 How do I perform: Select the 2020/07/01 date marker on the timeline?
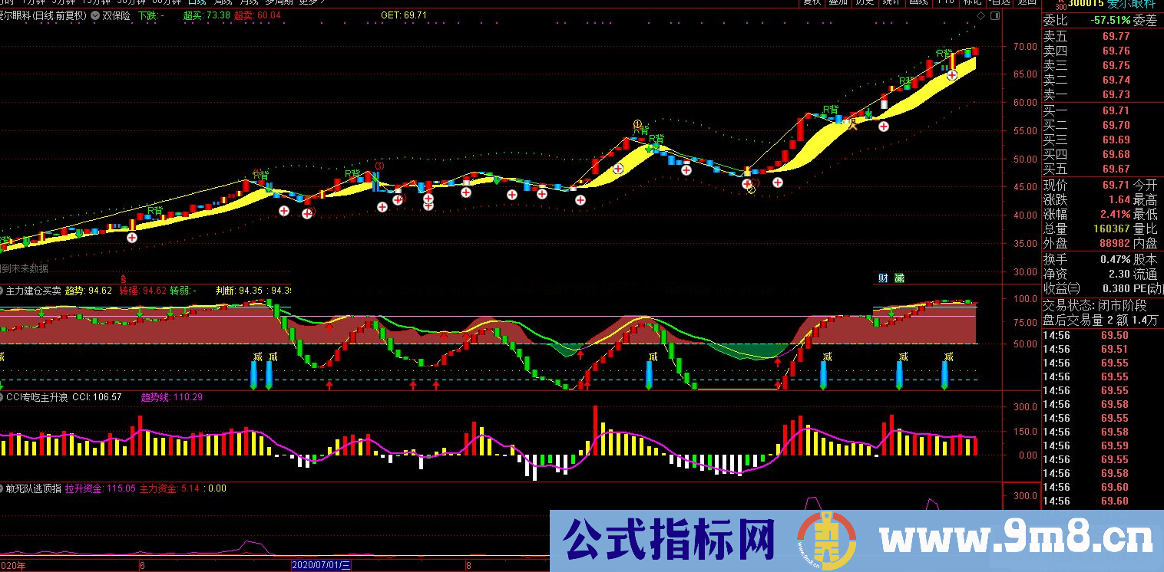click(x=321, y=566)
